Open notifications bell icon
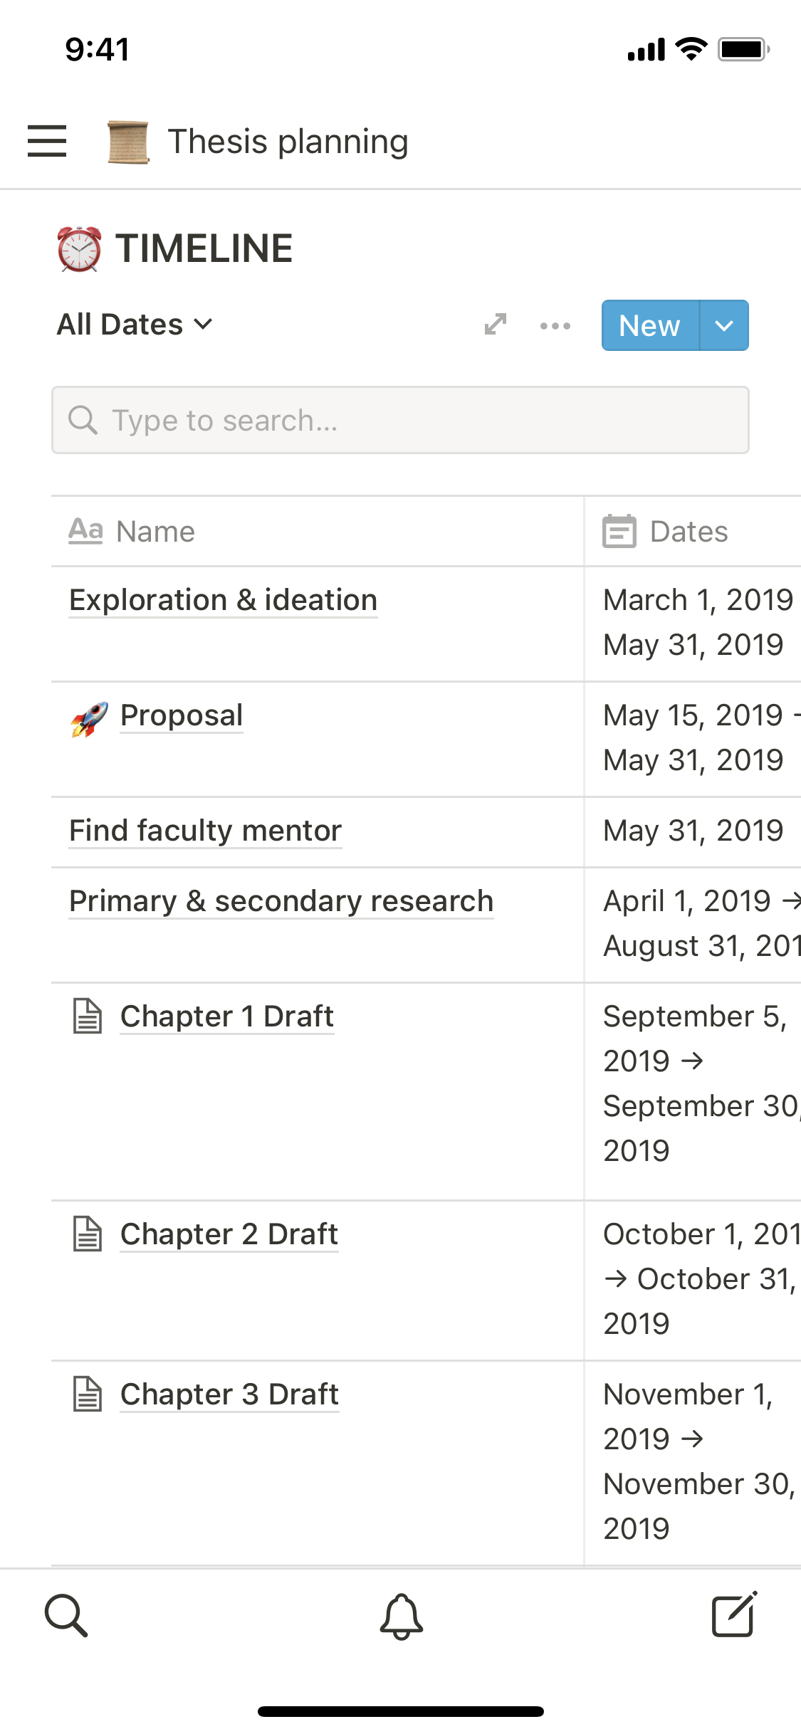This screenshot has width=801, height=1734. point(401,1616)
